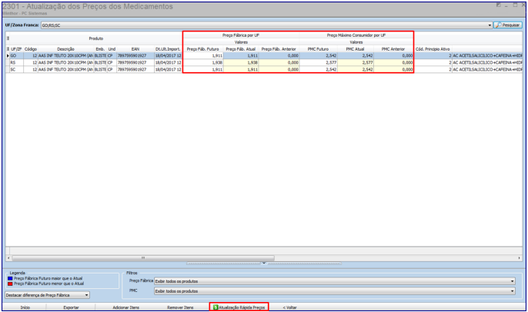Screen dimensions: 528x312
Task: Click PMC Anterior 0,000 in SC row
Action: tap(393, 70)
